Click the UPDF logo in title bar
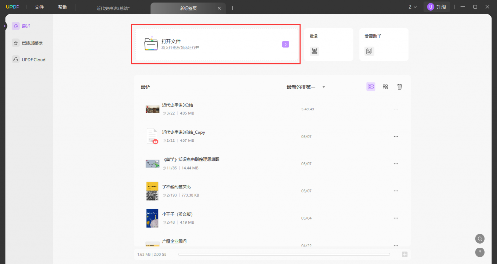 (x=12, y=7)
